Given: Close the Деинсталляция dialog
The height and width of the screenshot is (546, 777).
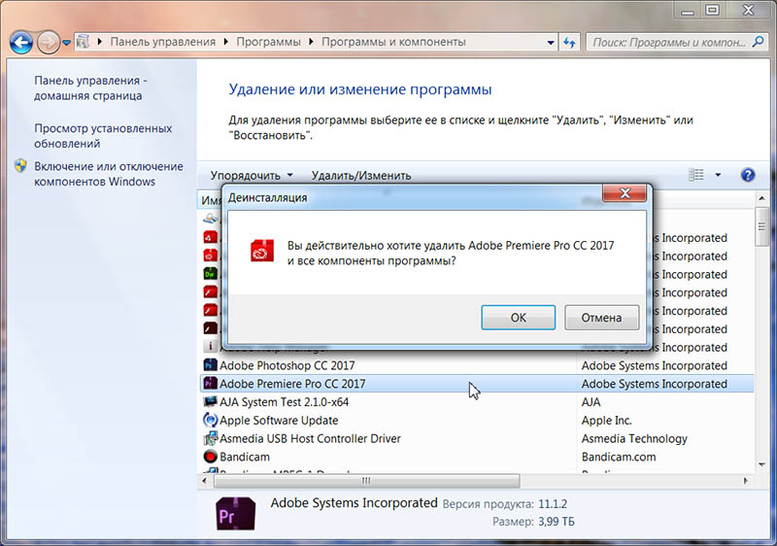Looking at the screenshot, I should click(625, 193).
